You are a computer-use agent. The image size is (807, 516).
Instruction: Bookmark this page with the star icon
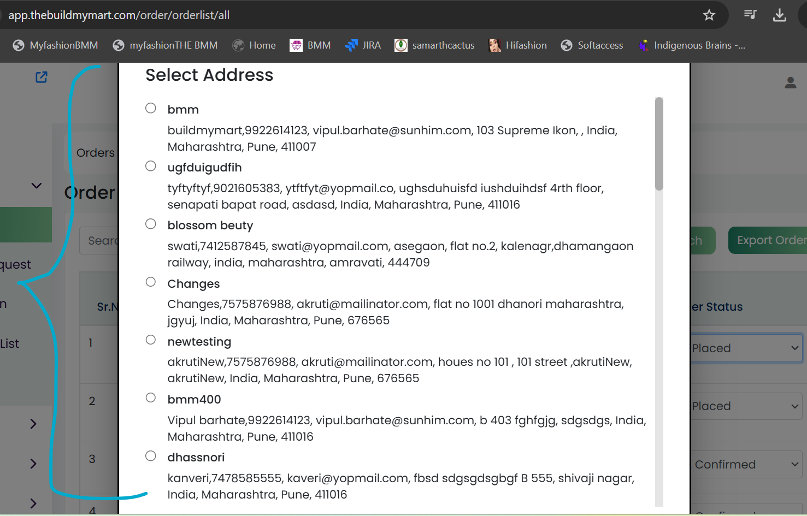coord(709,15)
